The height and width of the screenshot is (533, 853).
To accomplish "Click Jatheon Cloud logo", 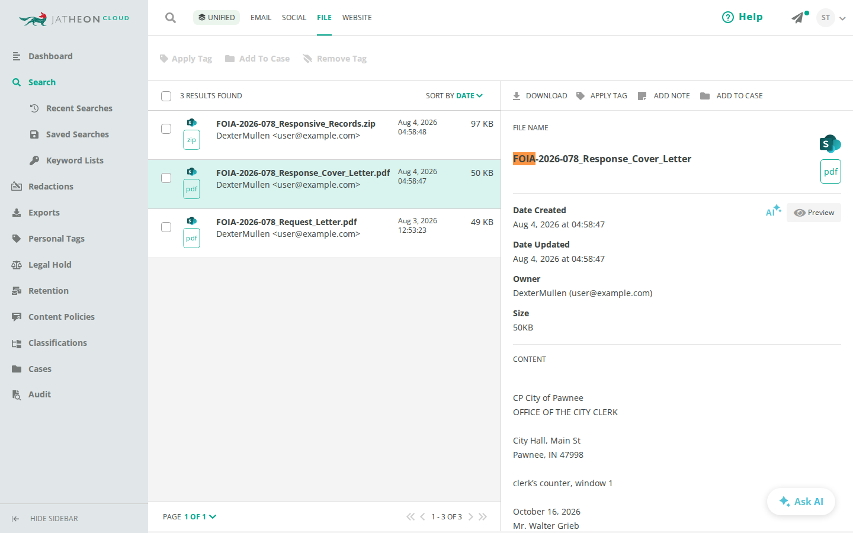I will click(74, 19).
